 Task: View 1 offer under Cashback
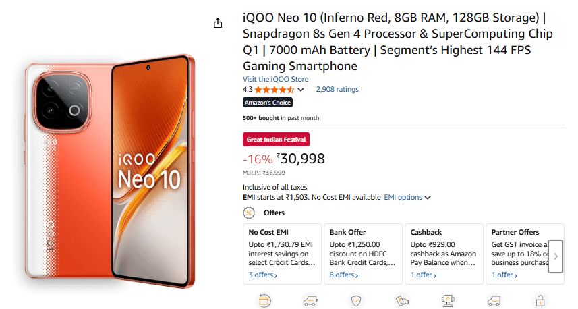(424, 275)
